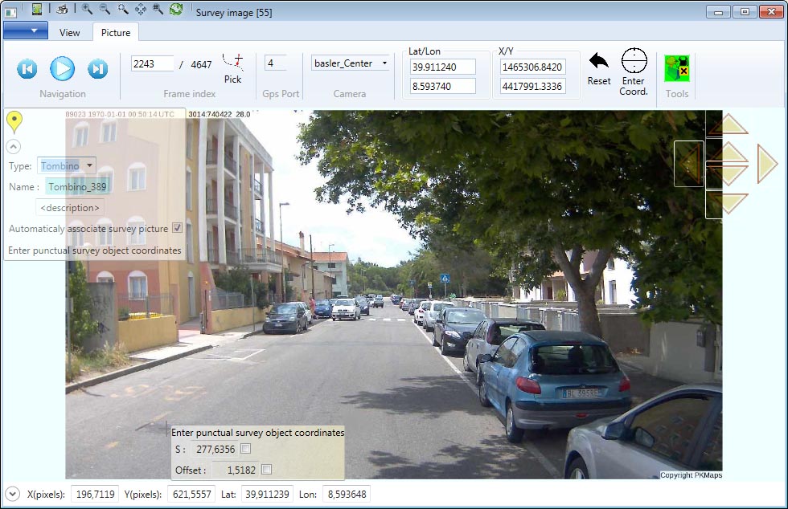Click the Copyright PKMaps text

point(691,474)
